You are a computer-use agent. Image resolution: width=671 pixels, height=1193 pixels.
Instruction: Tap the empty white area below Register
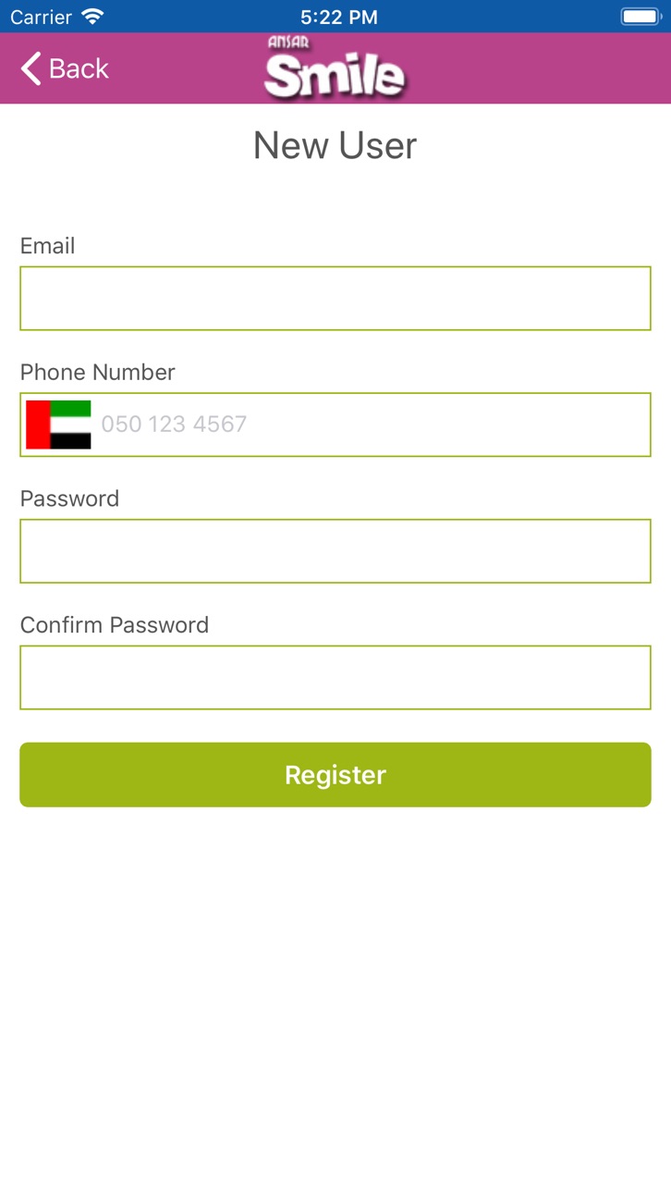click(x=335, y=999)
